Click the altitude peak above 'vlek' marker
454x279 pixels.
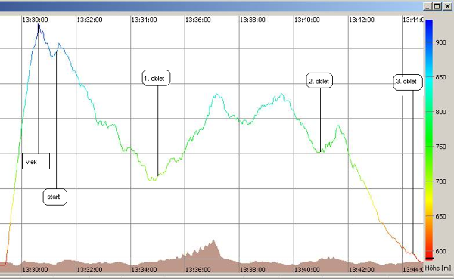click(x=39, y=25)
